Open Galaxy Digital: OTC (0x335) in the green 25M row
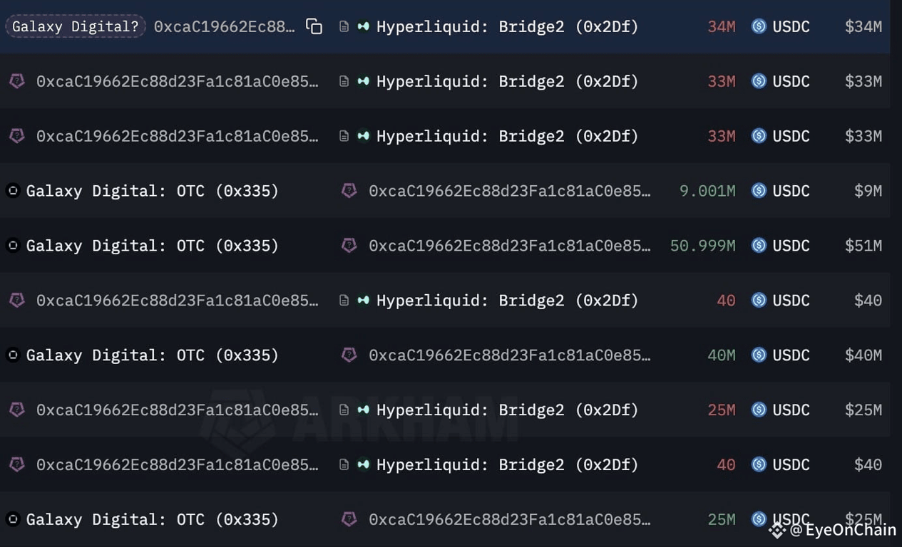This screenshot has width=902, height=547. (152, 519)
